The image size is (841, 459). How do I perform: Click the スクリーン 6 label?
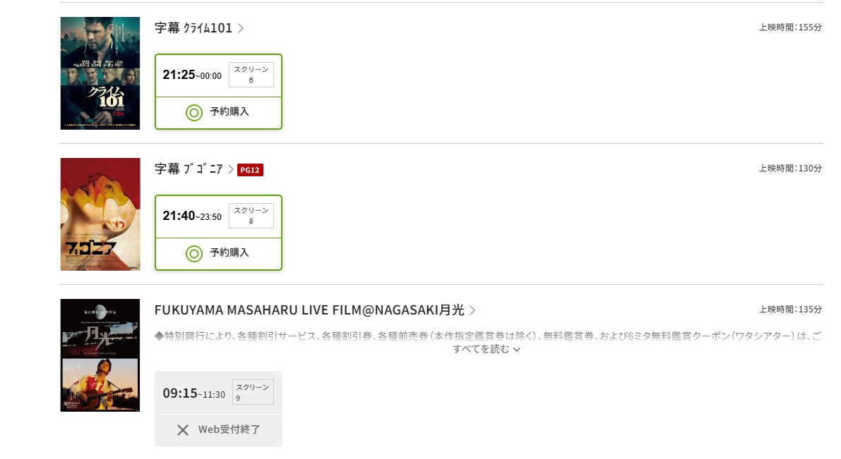point(251,75)
